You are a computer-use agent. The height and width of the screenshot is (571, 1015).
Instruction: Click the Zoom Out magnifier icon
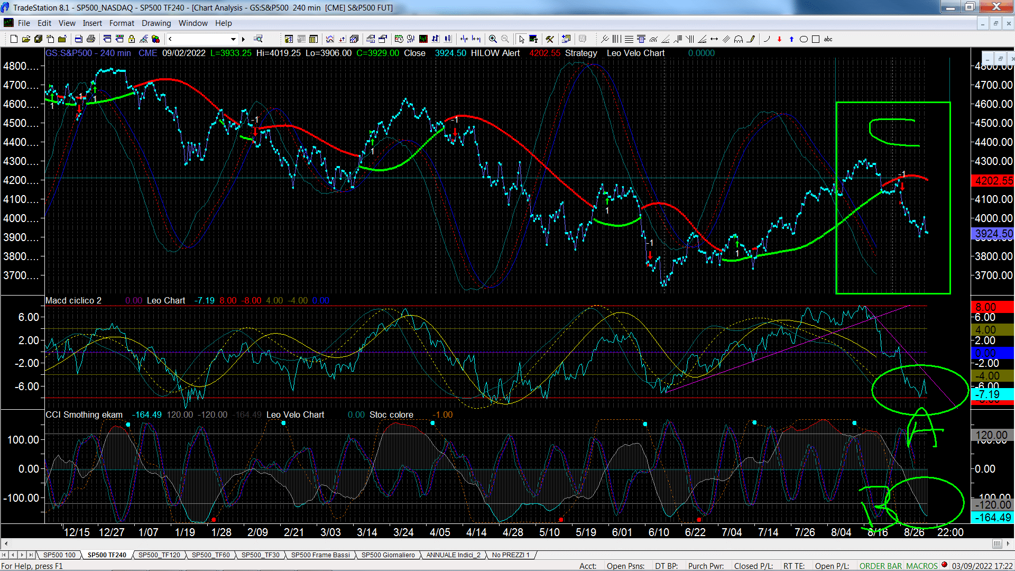[x=505, y=39]
